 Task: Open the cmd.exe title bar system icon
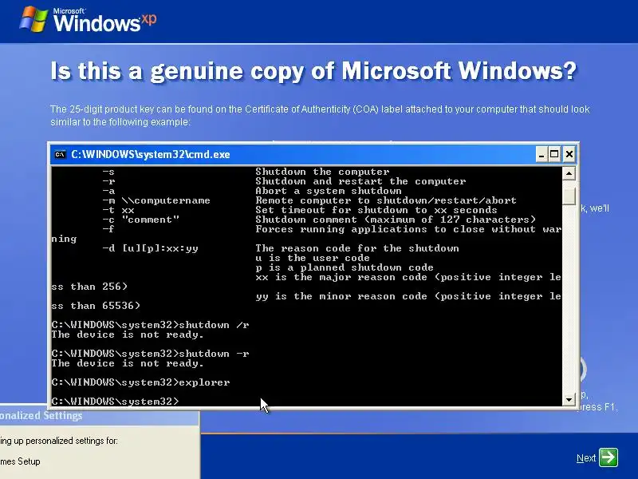(61, 154)
